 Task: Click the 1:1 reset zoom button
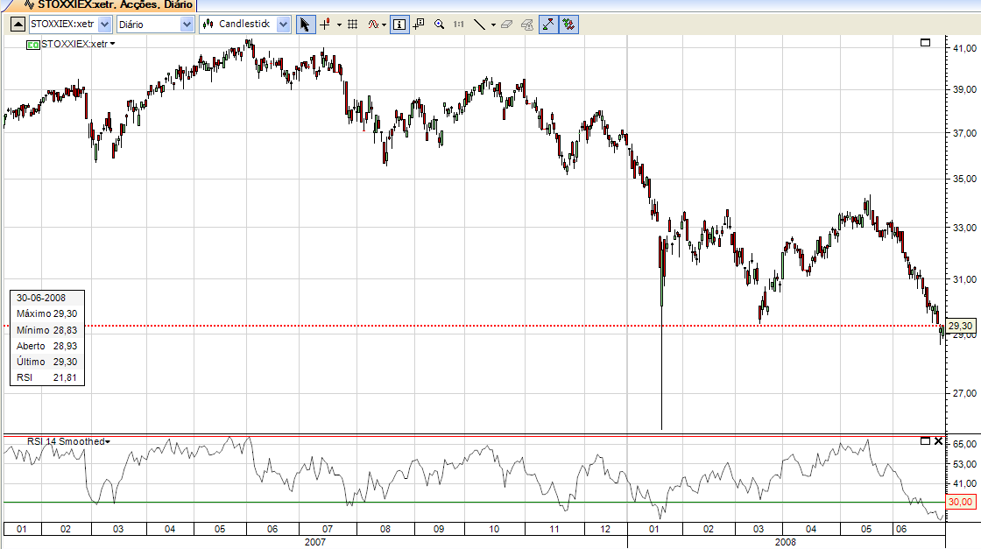459,25
